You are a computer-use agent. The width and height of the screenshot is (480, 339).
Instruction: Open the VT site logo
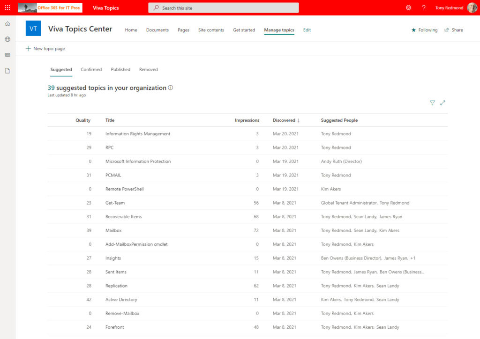[33, 29]
